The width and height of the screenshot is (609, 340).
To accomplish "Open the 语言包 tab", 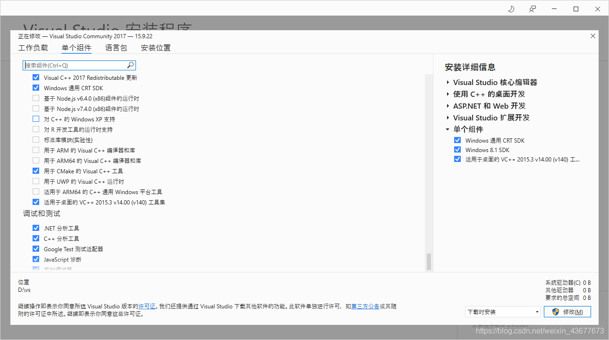I will (116, 48).
